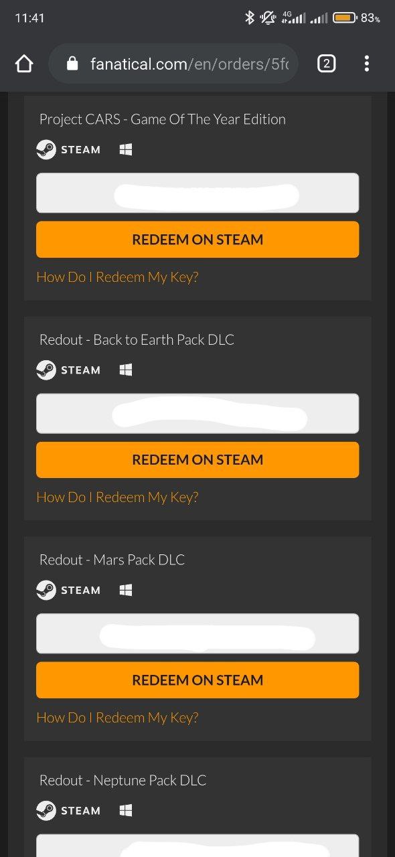The image size is (395, 857).
Task: Tap the padlock site security icon
Action: click(x=73, y=64)
